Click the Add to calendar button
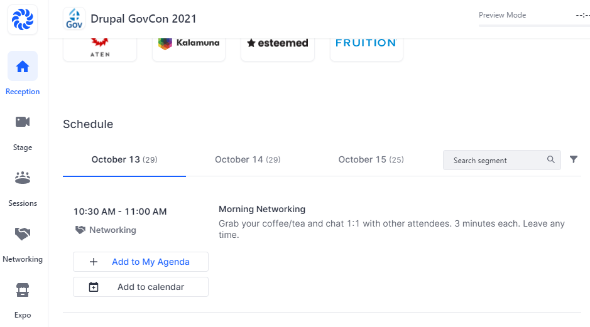The width and height of the screenshot is (590, 327). tap(141, 287)
